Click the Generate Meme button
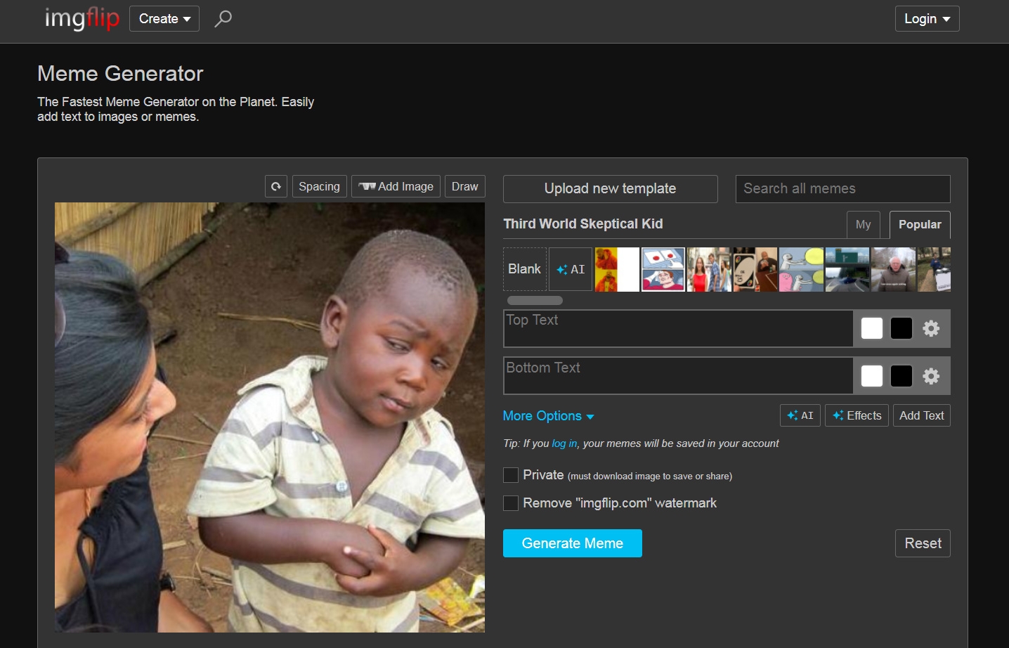This screenshot has width=1009, height=648. 573,543
